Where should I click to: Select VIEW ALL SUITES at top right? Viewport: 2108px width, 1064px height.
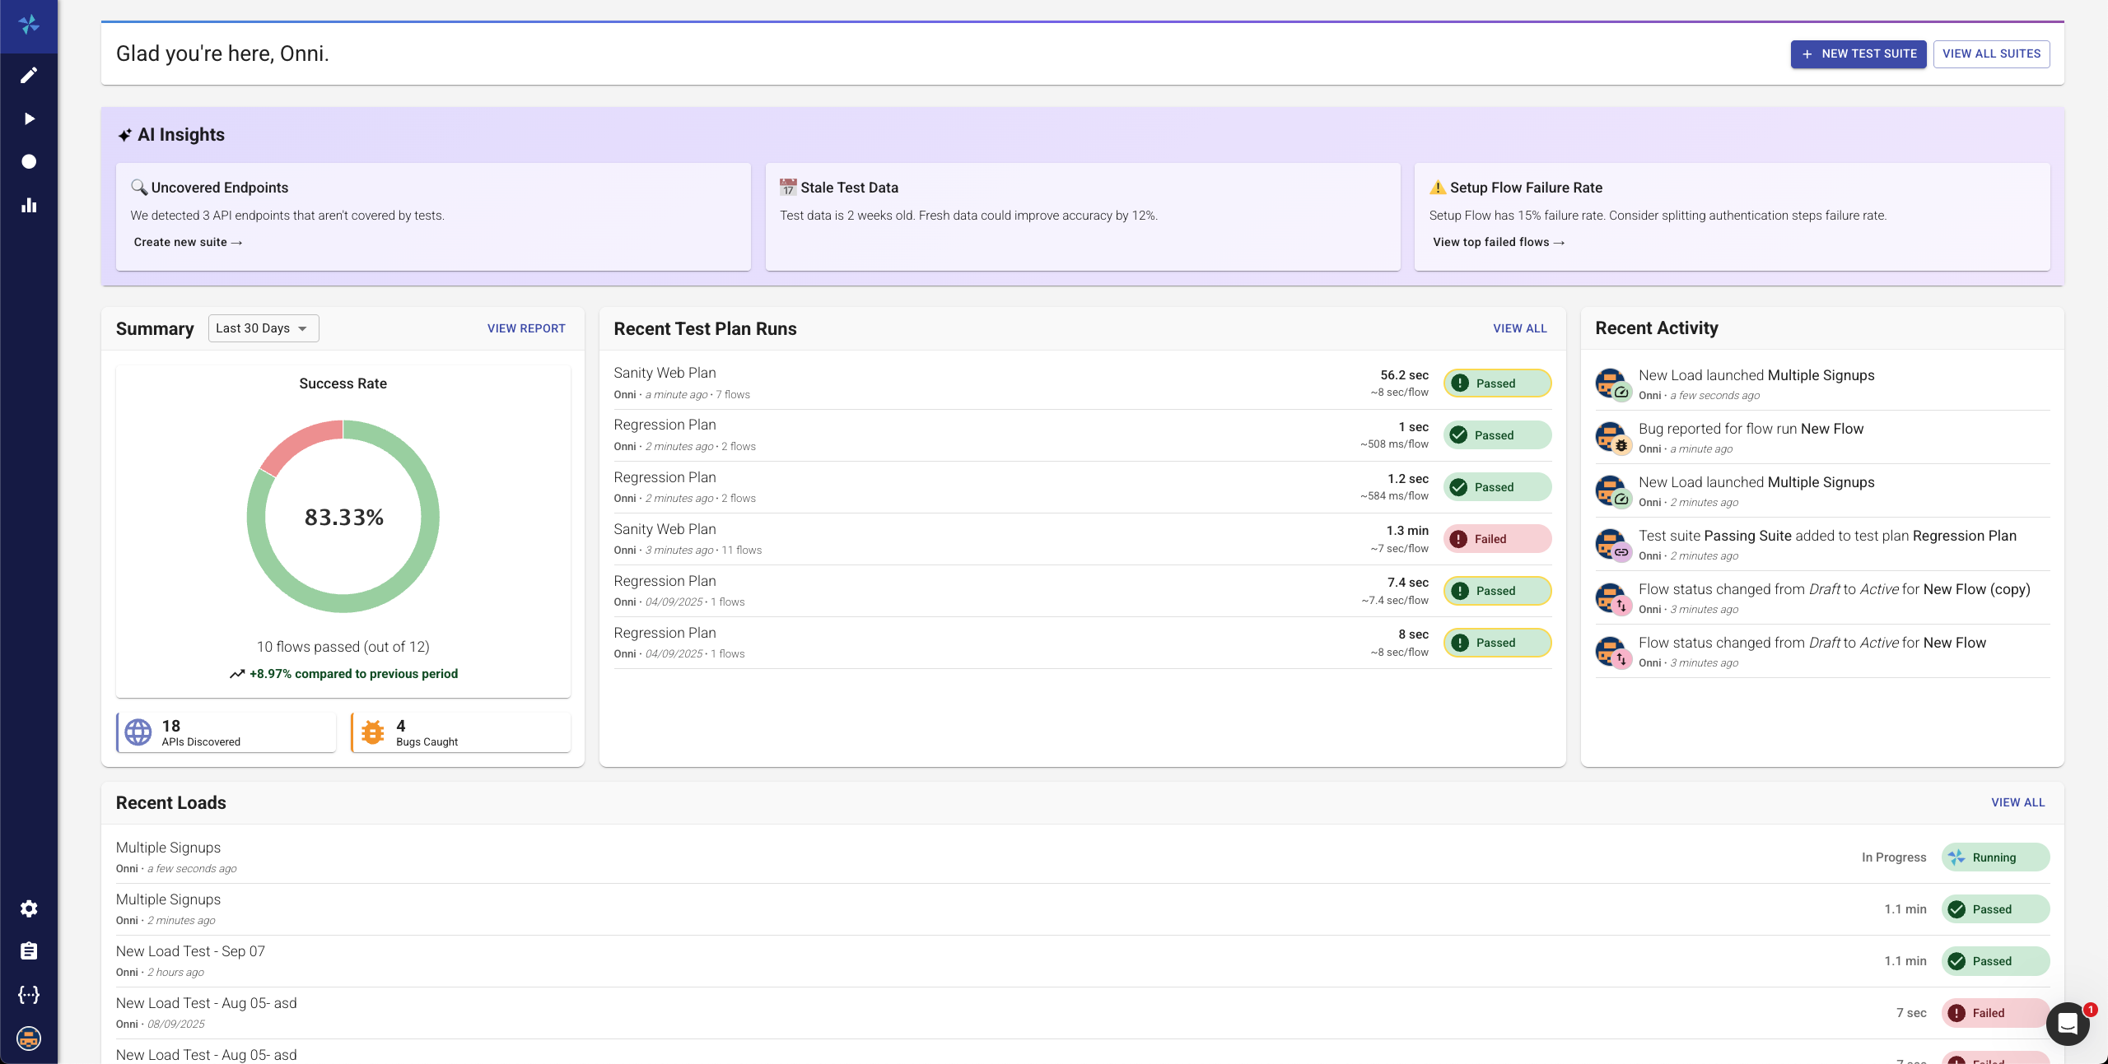[x=1991, y=53]
